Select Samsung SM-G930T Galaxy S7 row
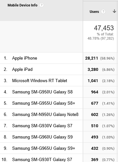The width and height of the screenshot is (118, 162). (42, 159)
